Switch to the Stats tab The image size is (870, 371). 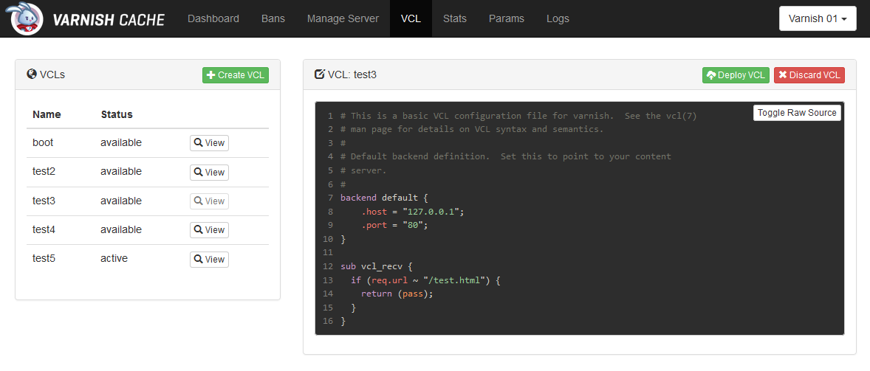point(455,19)
